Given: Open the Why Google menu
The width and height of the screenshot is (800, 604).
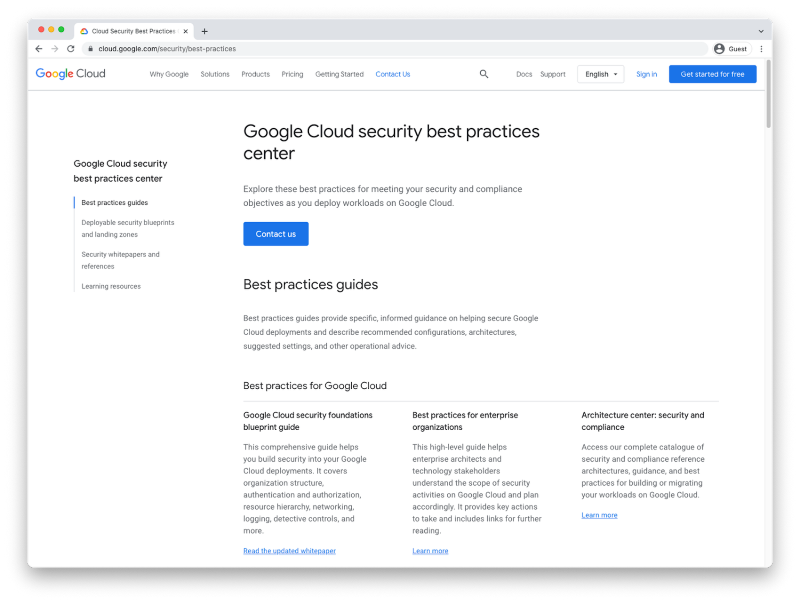Looking at the screenshot, I should click(169, 74).
